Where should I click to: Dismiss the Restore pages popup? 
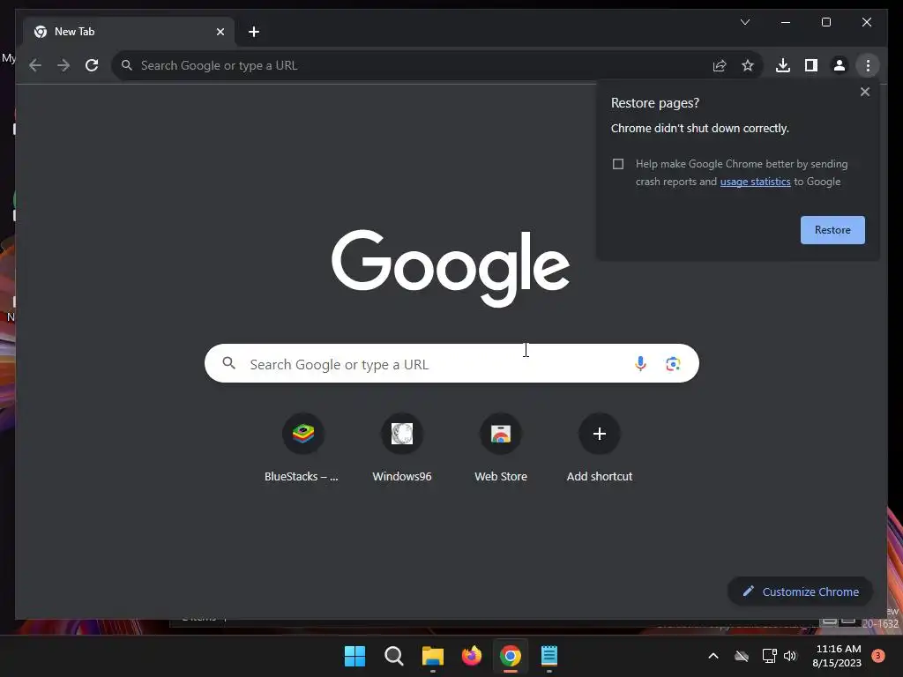(x=864, y=92)
